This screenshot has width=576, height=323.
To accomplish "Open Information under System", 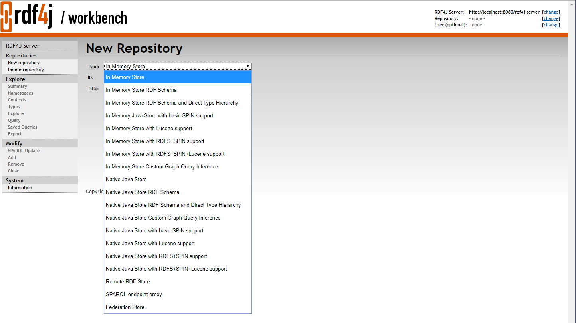I will (20, 188).
